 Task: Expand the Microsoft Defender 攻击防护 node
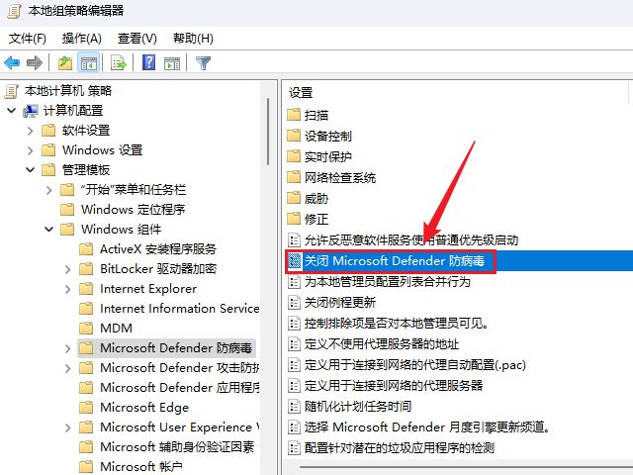(68, 368)
